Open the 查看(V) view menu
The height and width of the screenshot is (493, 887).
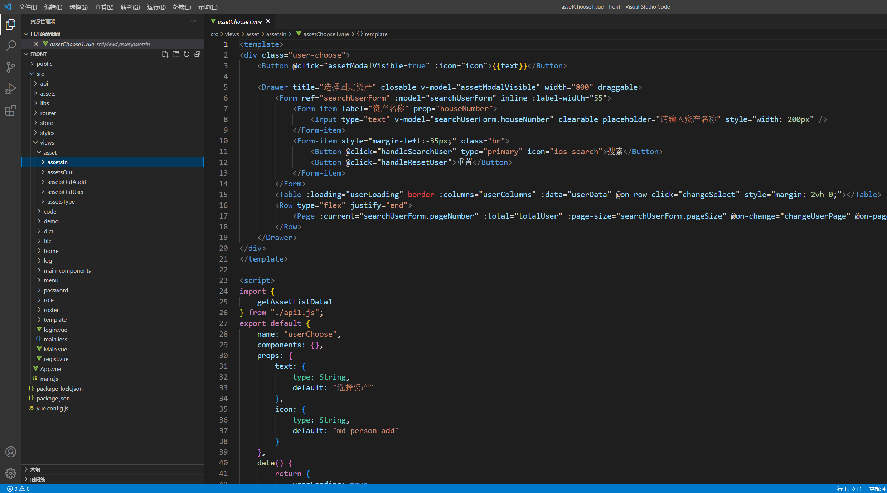104,7
